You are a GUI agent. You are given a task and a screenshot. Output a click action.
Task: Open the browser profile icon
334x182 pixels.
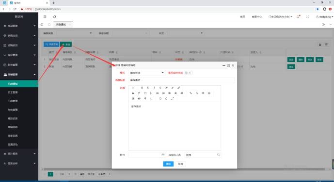coord(324,9)
